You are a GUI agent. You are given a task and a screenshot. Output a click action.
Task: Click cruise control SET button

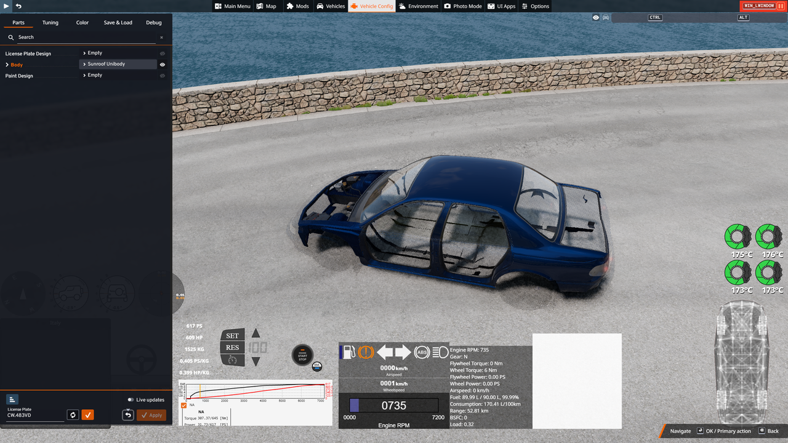point(233,335)
